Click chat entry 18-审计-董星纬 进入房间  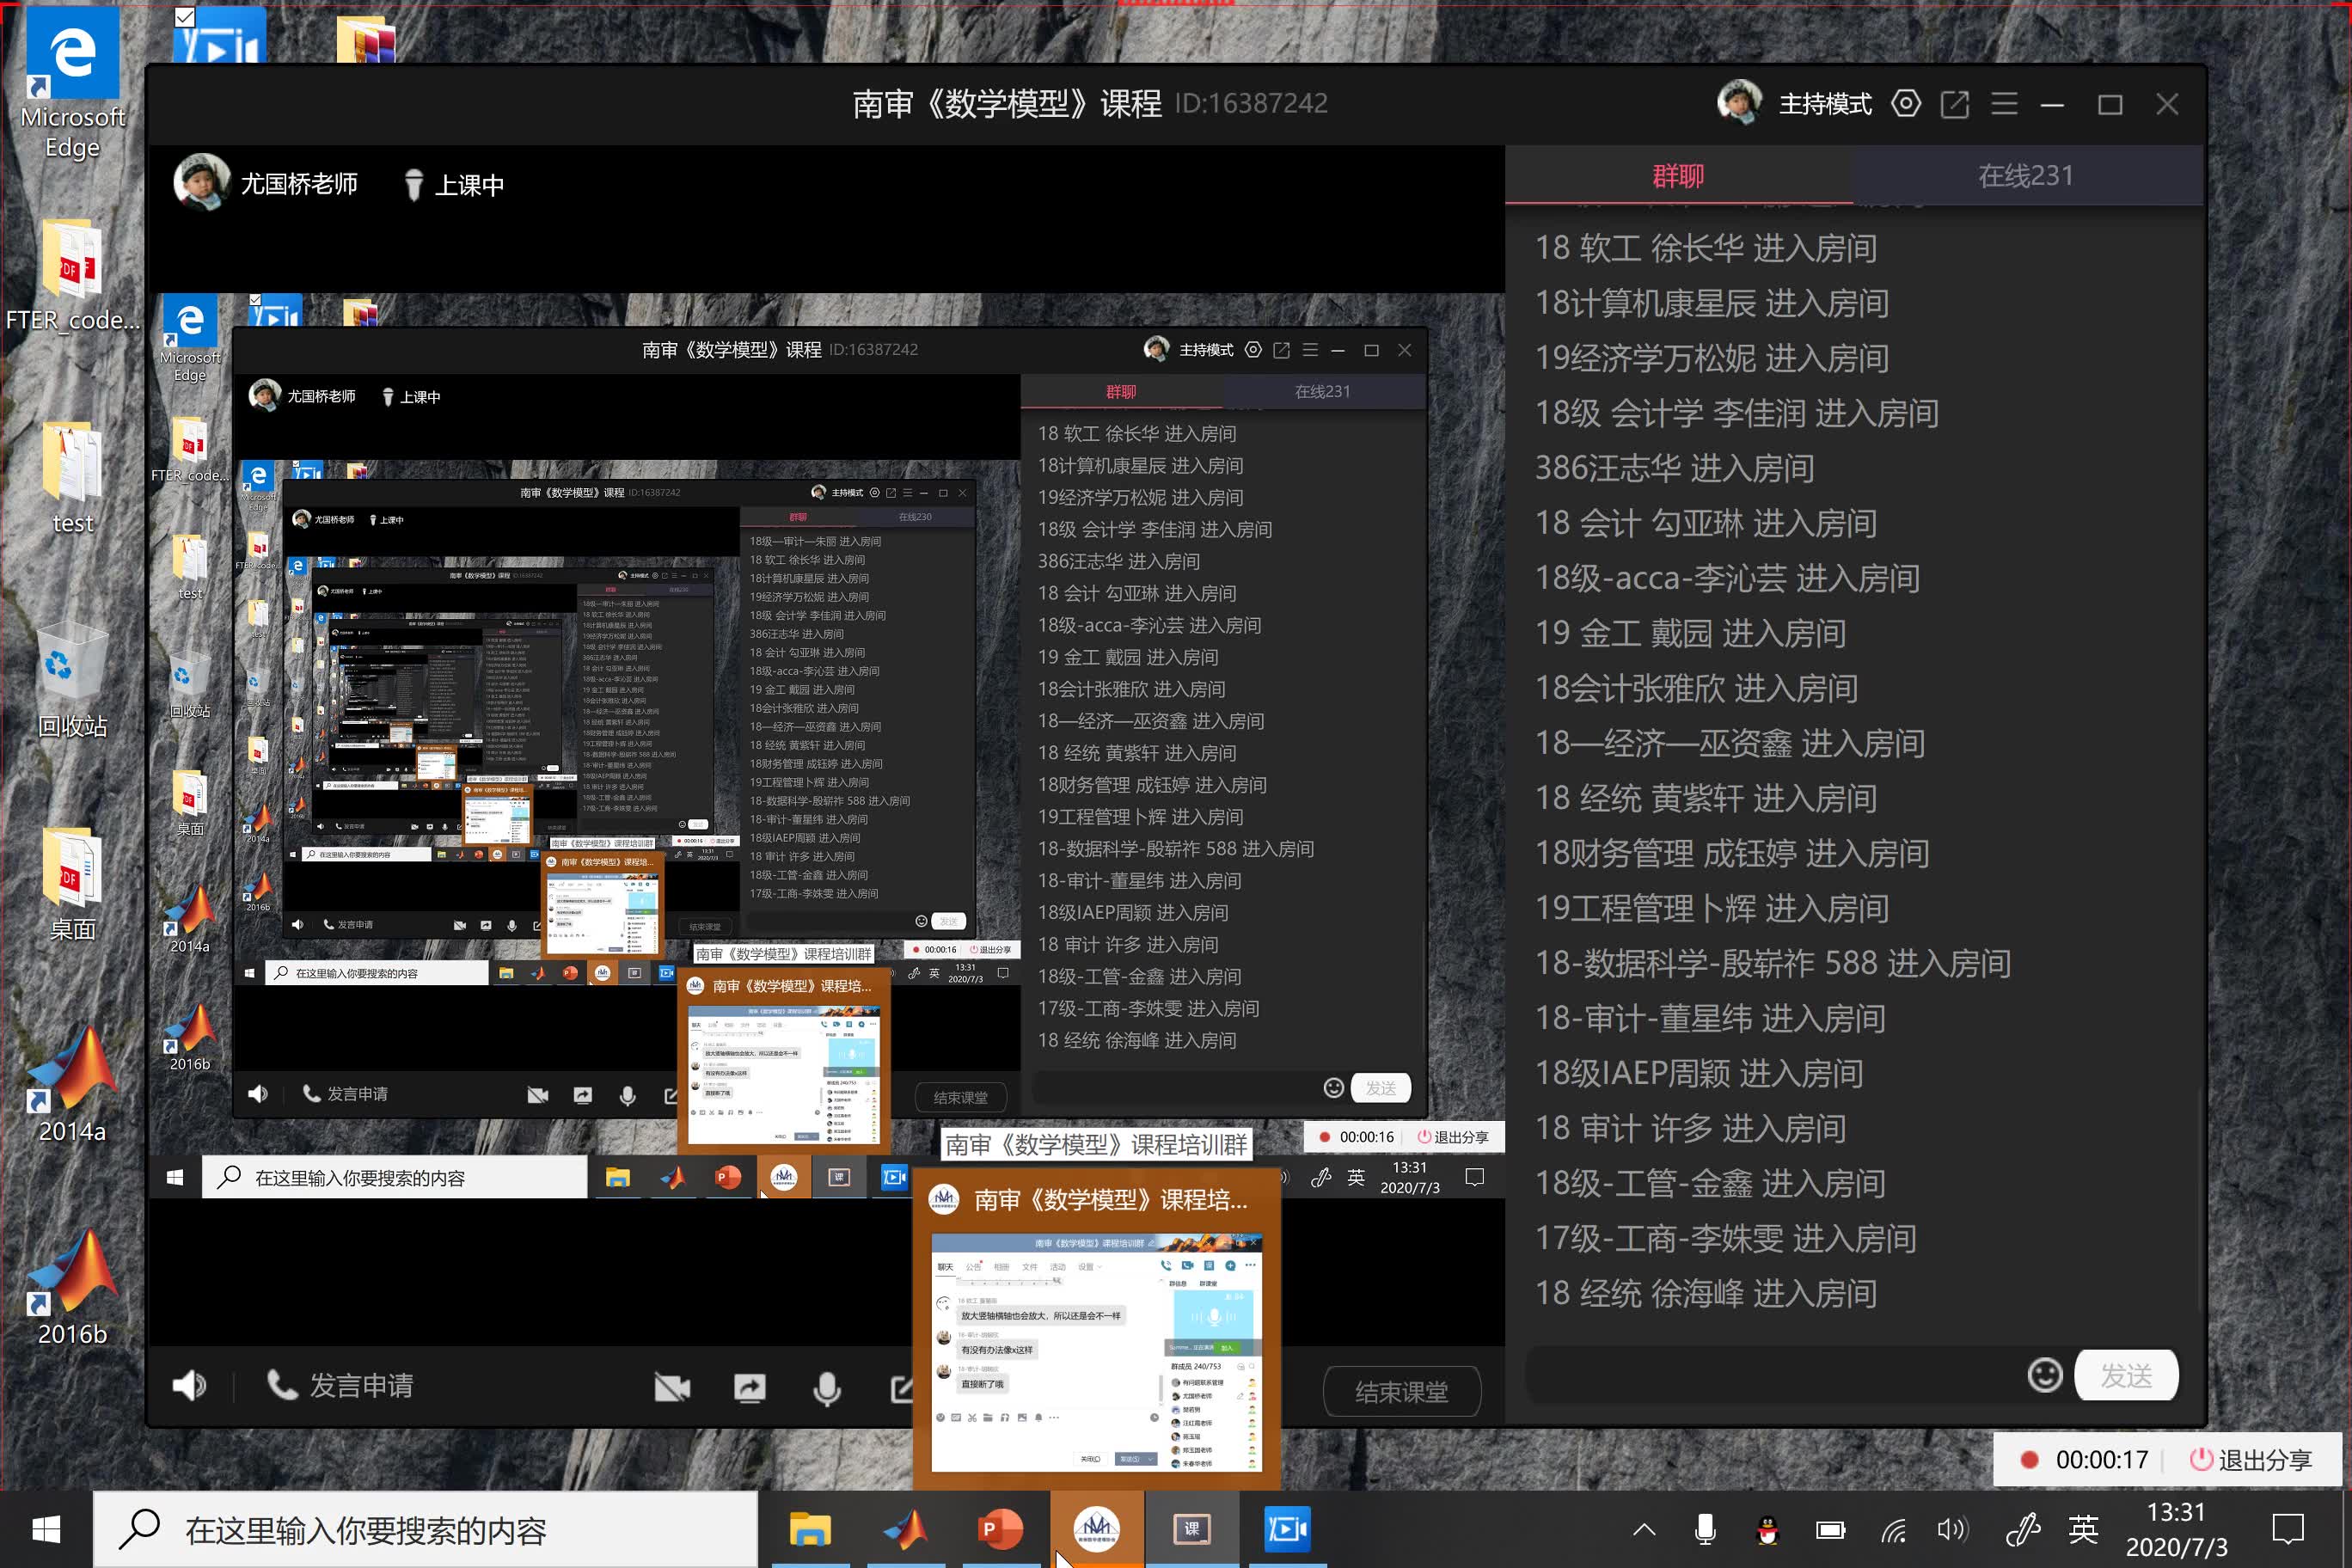1710,1018
